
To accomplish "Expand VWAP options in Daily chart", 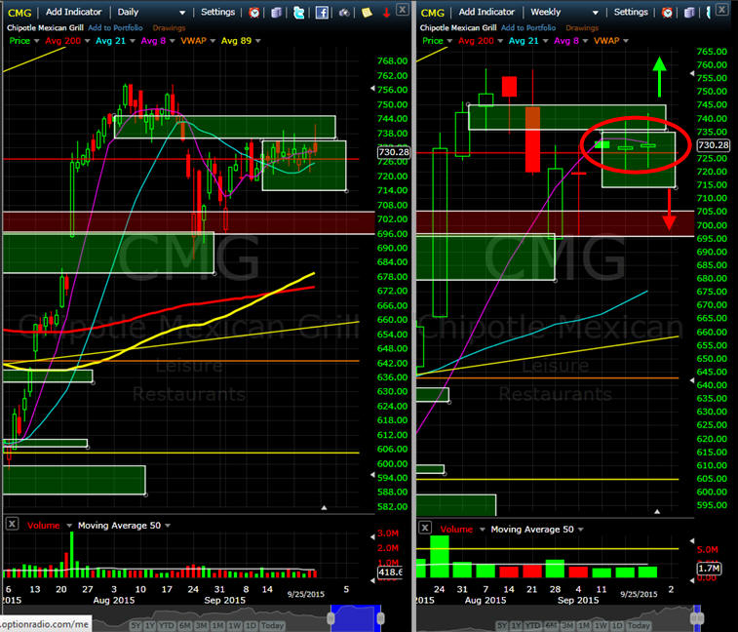I will point(213,41).
